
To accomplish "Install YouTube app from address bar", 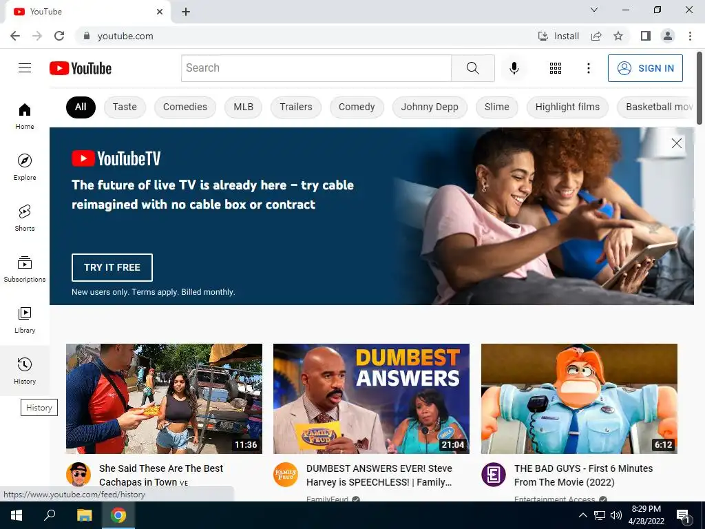I will point(558,36).
